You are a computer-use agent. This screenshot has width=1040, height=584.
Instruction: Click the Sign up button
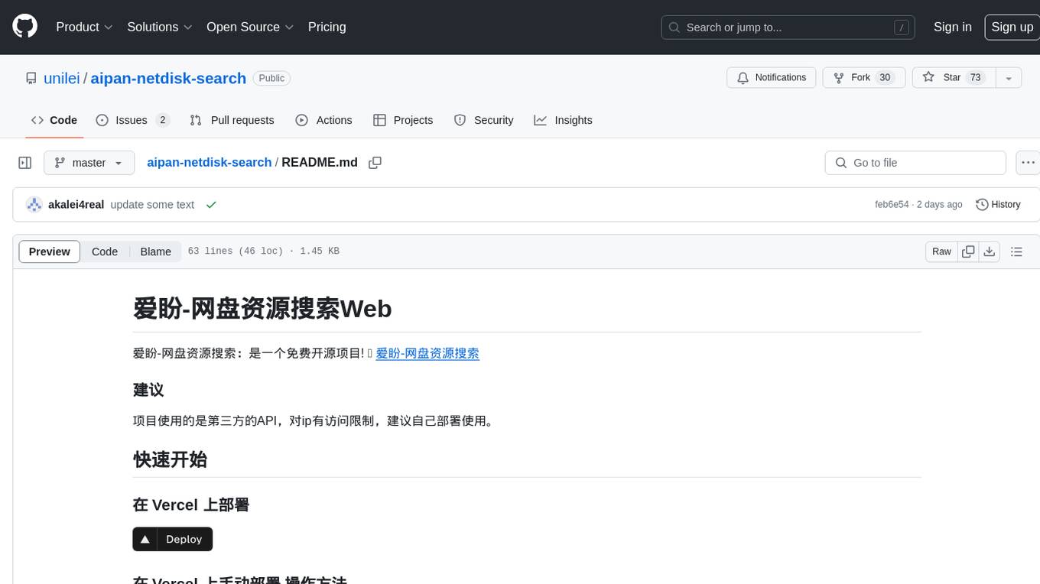coord(1012,27)
